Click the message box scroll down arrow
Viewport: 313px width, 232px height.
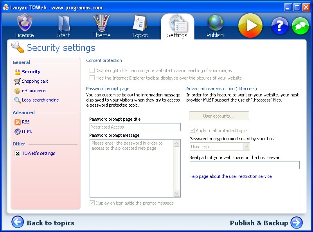coord(177,194)
